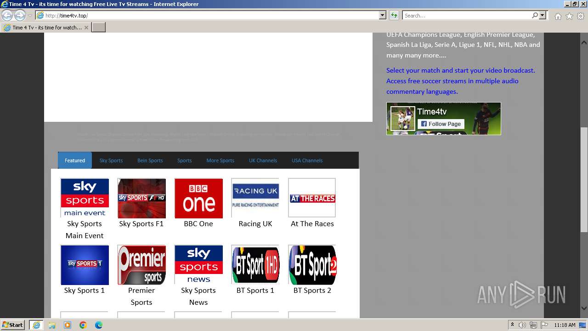
Task: Open the Home icon in IE toolbar
Action: pos(558,16)
